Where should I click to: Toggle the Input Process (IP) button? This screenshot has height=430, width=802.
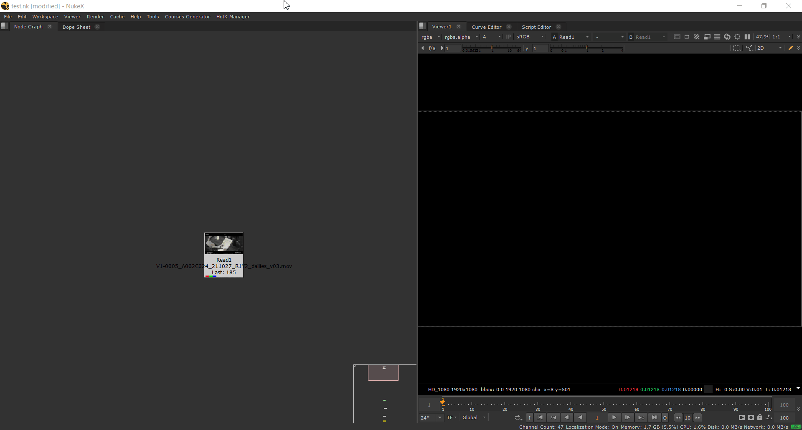tap(509, 37)
